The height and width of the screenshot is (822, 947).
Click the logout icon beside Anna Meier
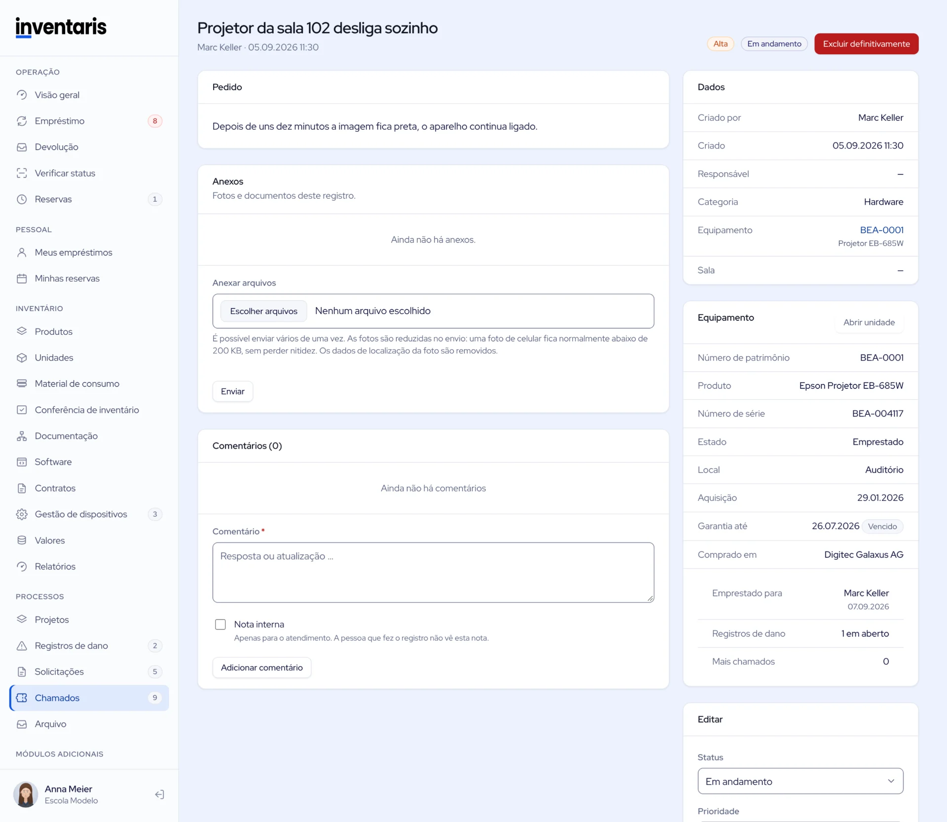click(x=159, y=794)
